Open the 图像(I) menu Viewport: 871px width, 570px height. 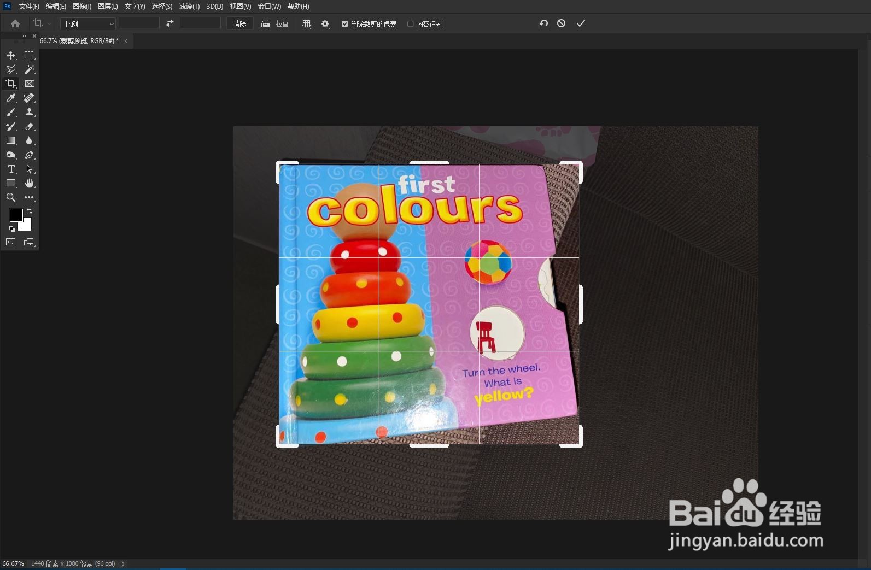(x=82, y=7)
